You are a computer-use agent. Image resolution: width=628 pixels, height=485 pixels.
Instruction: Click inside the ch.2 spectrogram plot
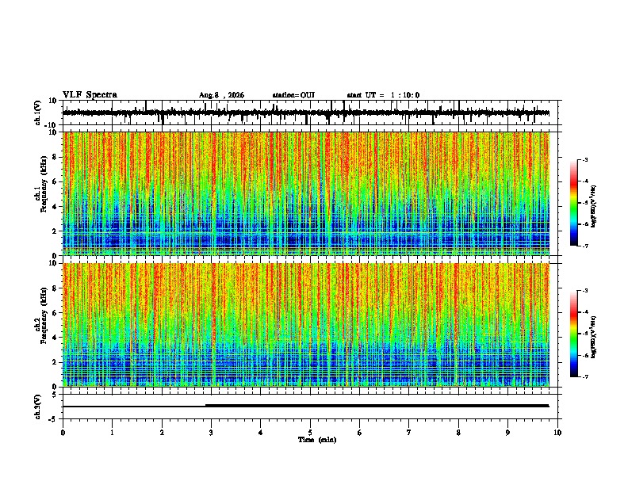pyautogui.click(x=306, y=325)
